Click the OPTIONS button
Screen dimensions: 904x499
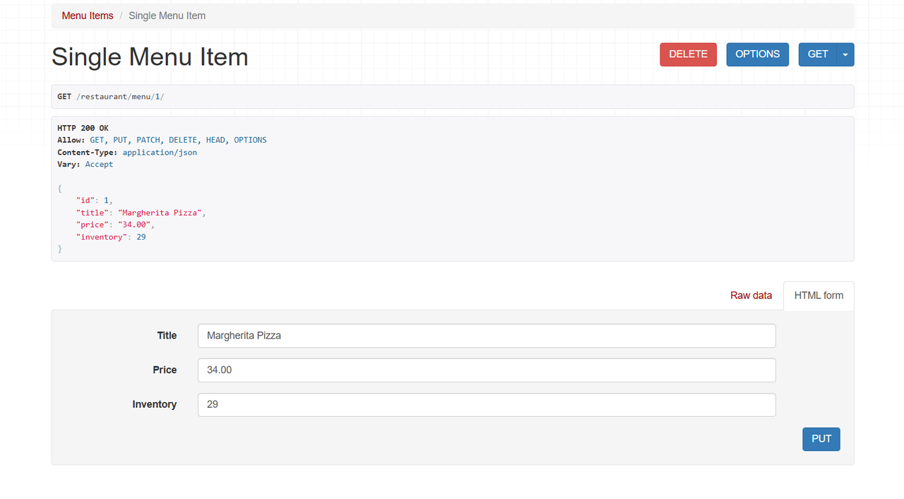tap(757, 54)
